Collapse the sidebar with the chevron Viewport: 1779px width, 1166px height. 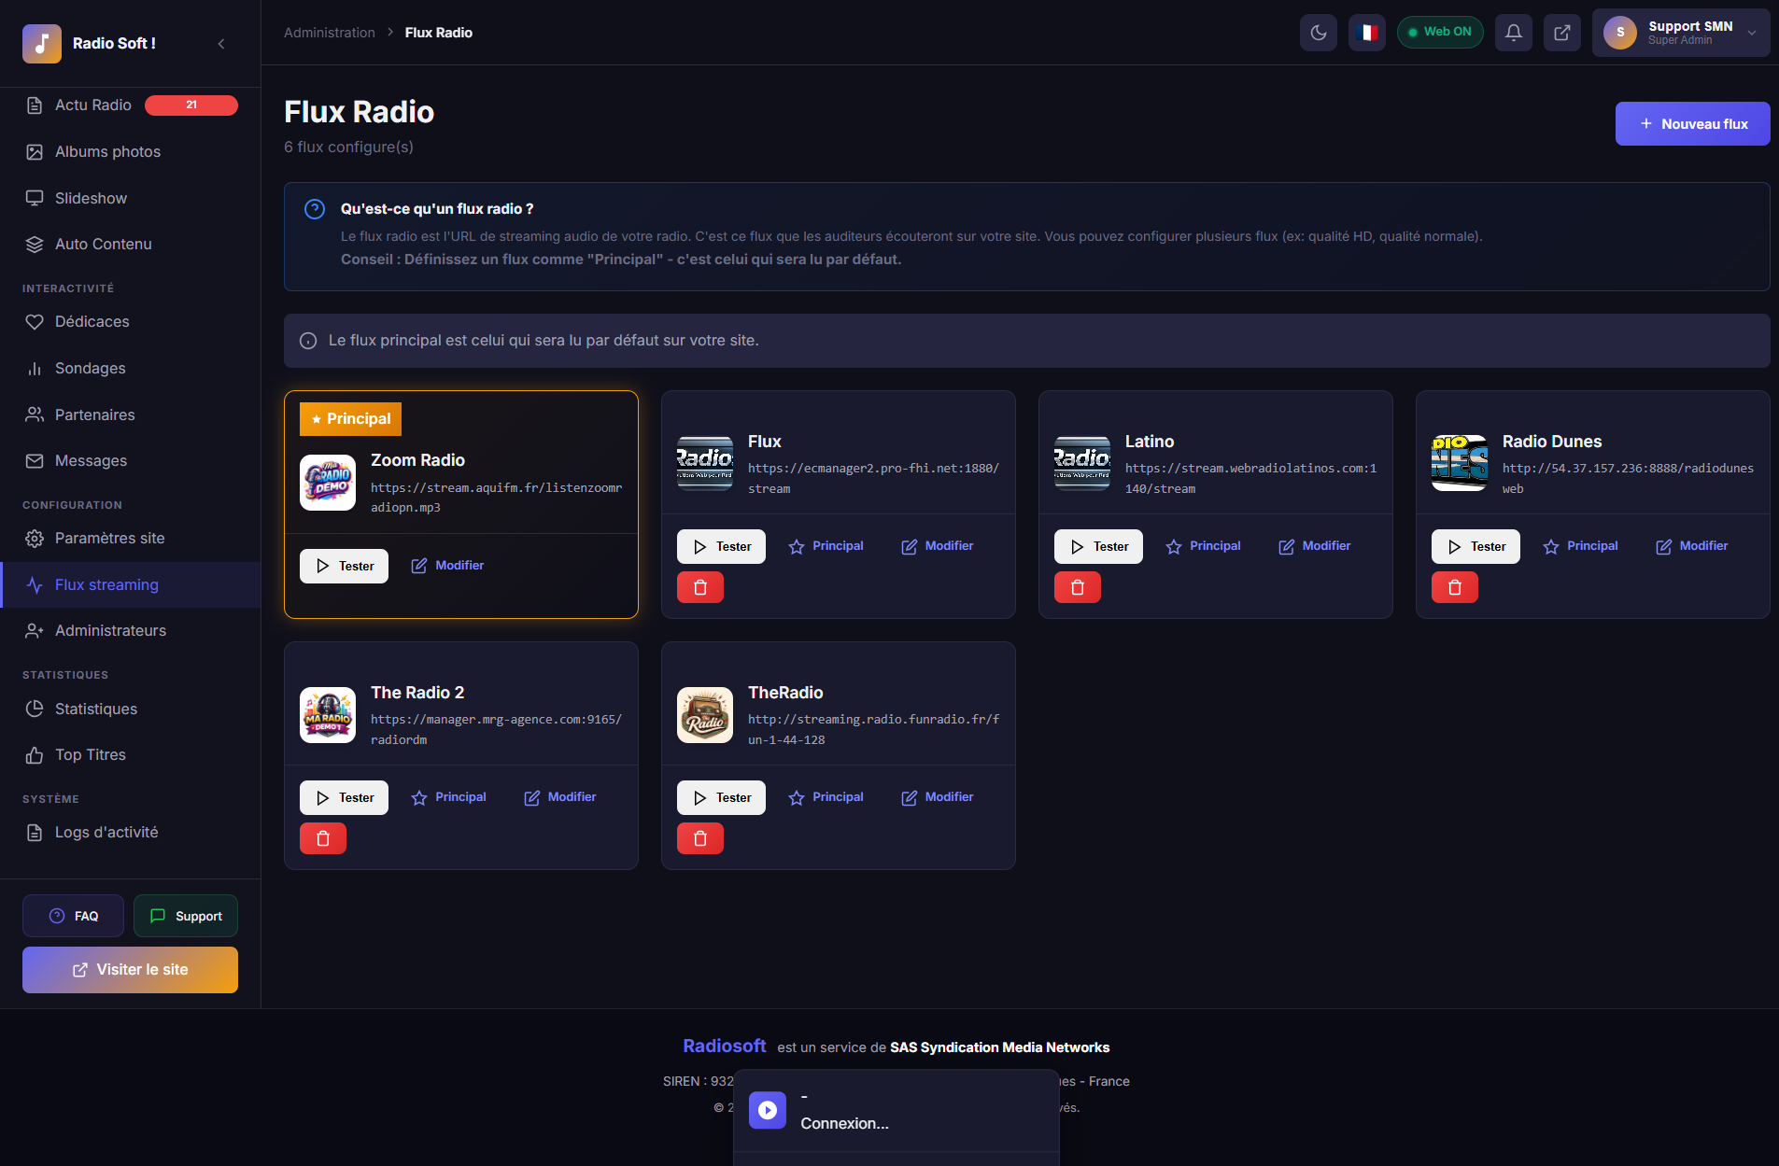pos(221,43)
